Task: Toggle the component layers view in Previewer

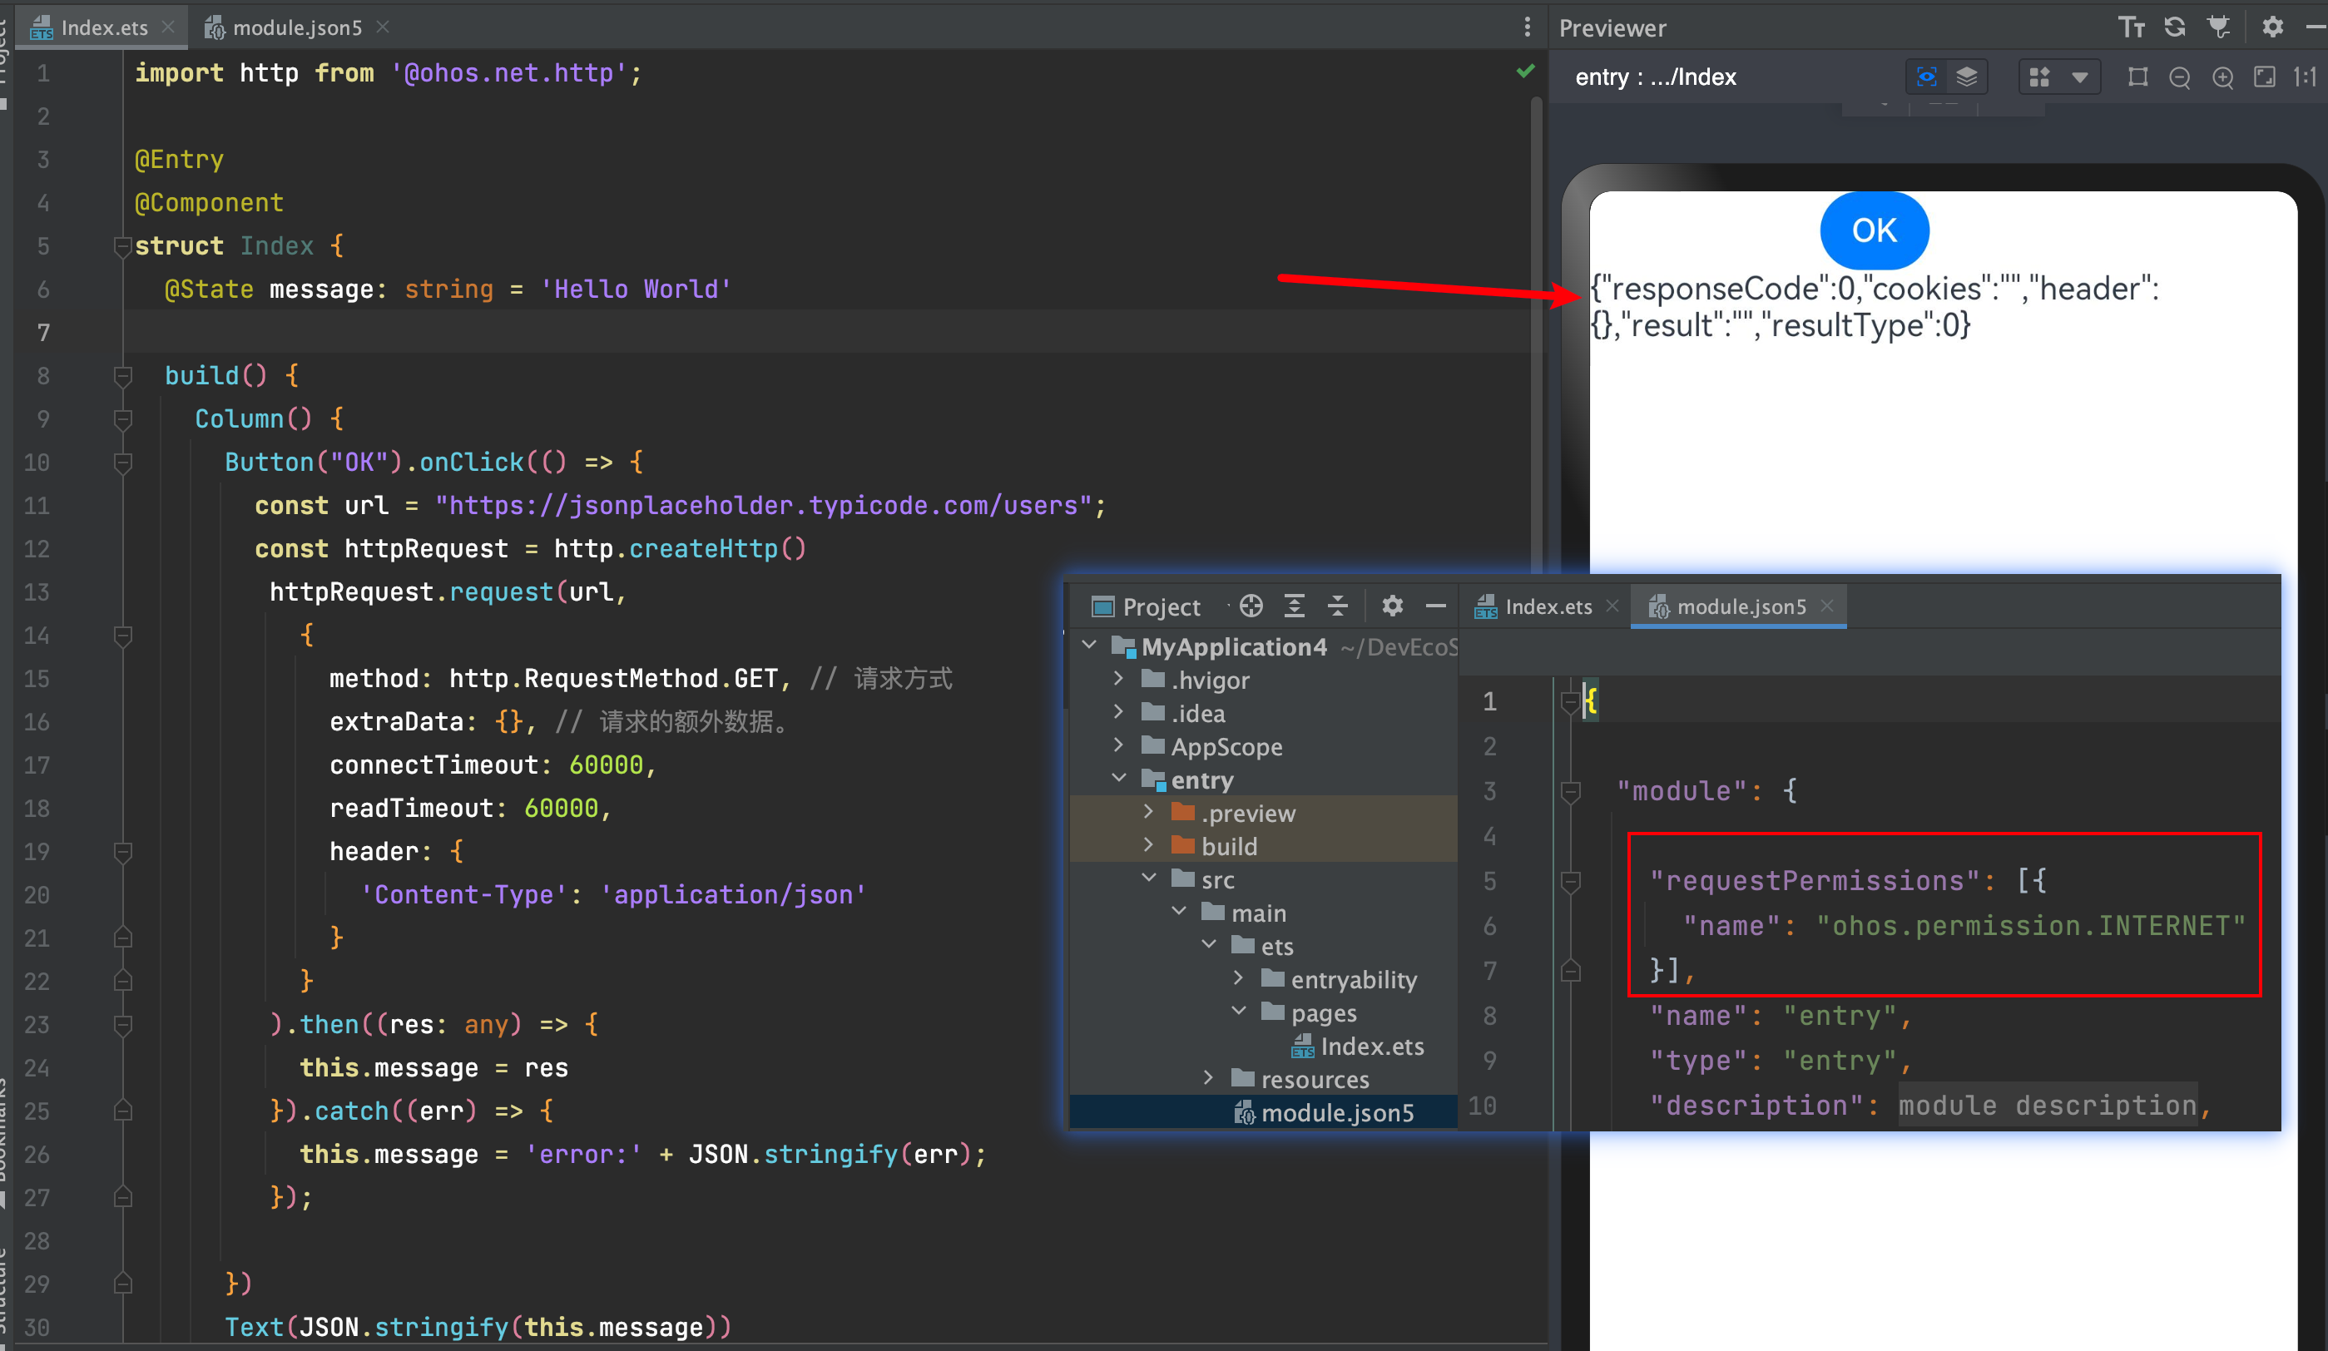Action: tap(1967, 77)
